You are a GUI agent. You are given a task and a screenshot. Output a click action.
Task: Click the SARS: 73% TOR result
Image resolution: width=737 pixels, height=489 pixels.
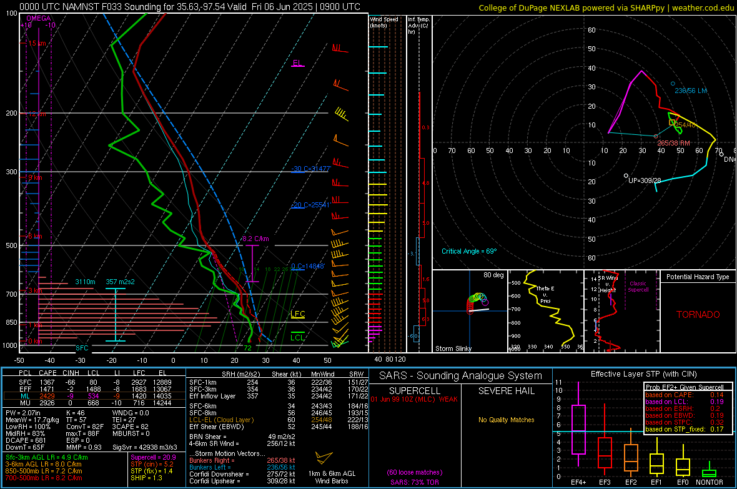tap(414, 482)
